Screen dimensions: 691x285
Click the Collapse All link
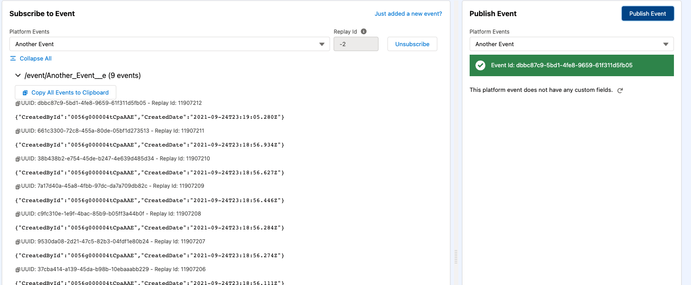point(35,58)
